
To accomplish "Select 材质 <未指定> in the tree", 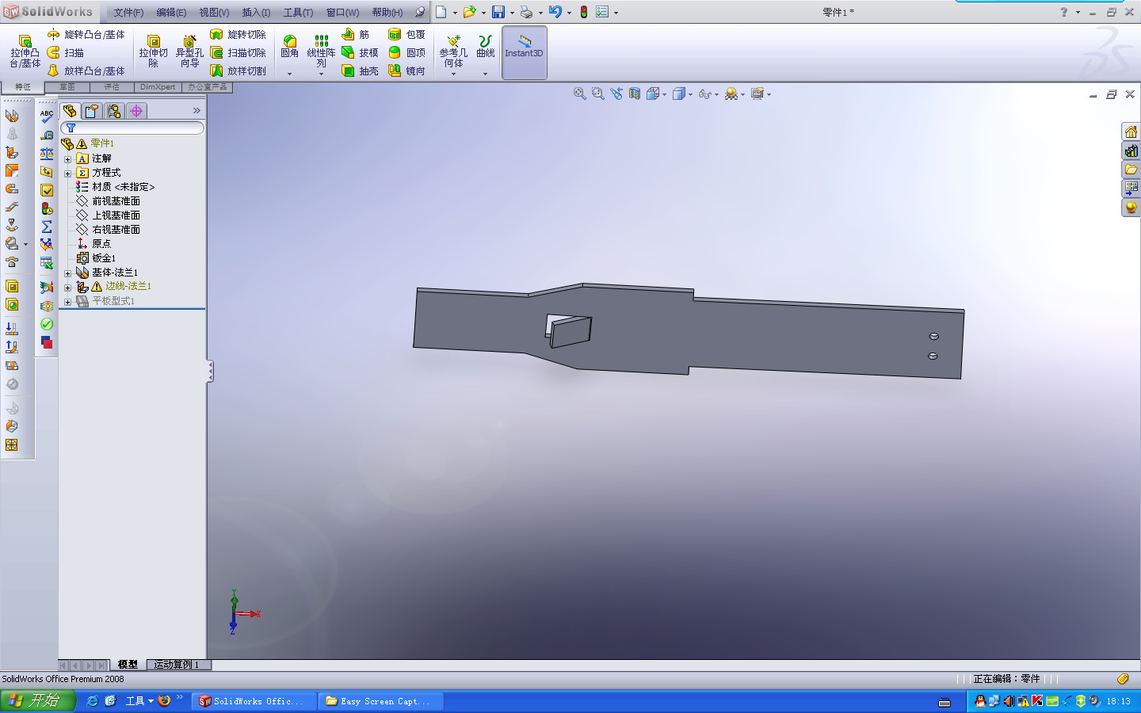I will click(116, 187).
